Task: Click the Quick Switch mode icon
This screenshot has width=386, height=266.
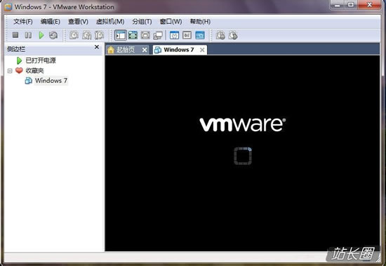Action: click(145, 35)
